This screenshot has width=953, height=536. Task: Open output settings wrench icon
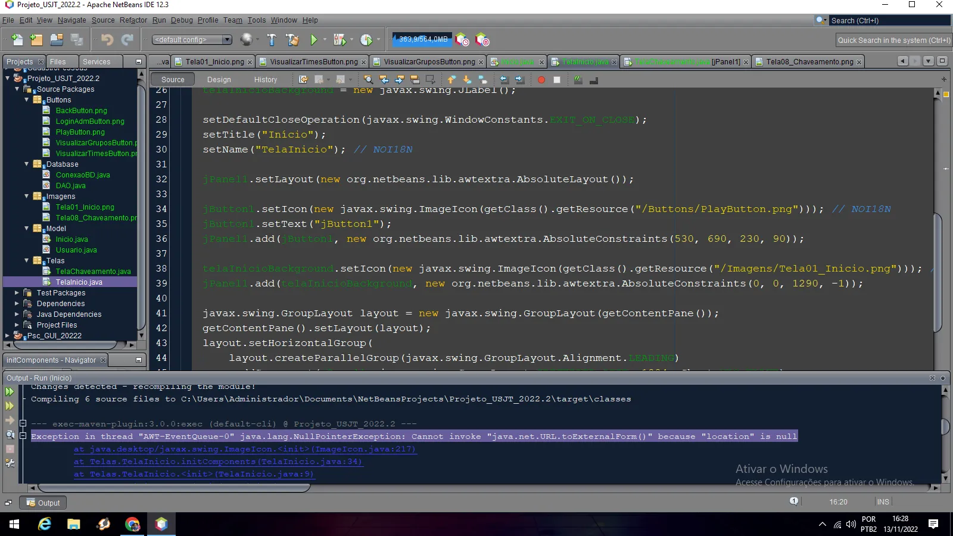click(10, 463)
